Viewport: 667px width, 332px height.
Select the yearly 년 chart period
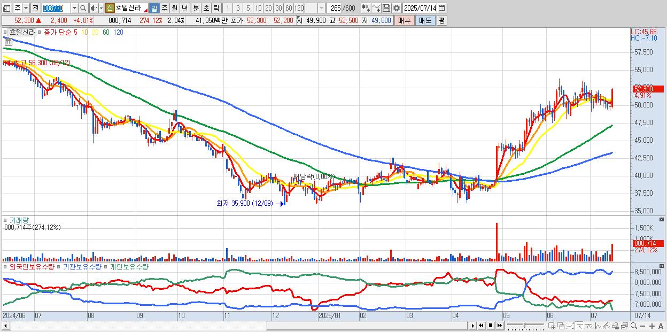coord(184,8)
